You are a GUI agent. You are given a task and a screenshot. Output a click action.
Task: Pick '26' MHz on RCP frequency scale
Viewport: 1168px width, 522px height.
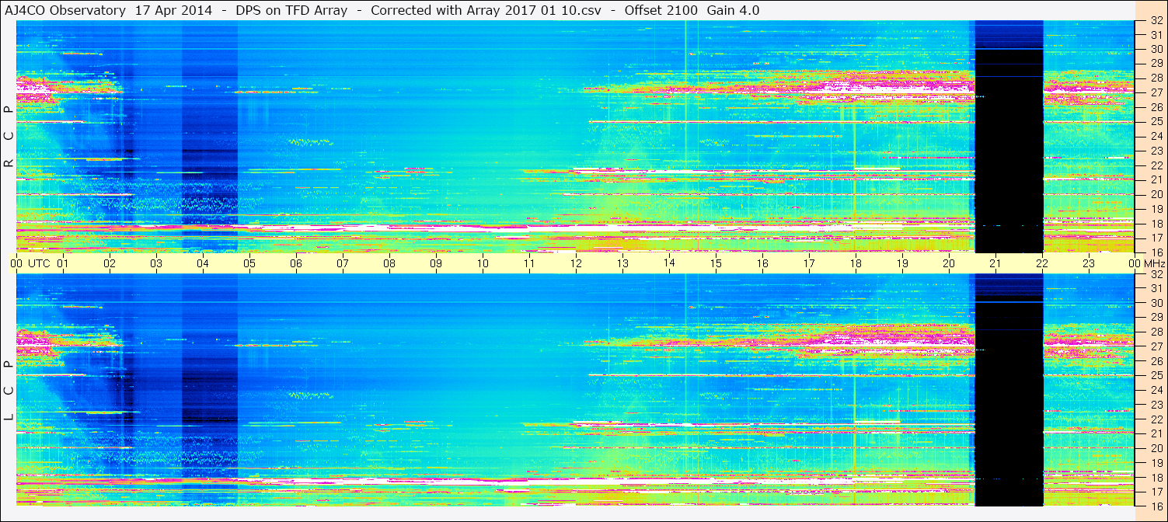point(1156,107)
